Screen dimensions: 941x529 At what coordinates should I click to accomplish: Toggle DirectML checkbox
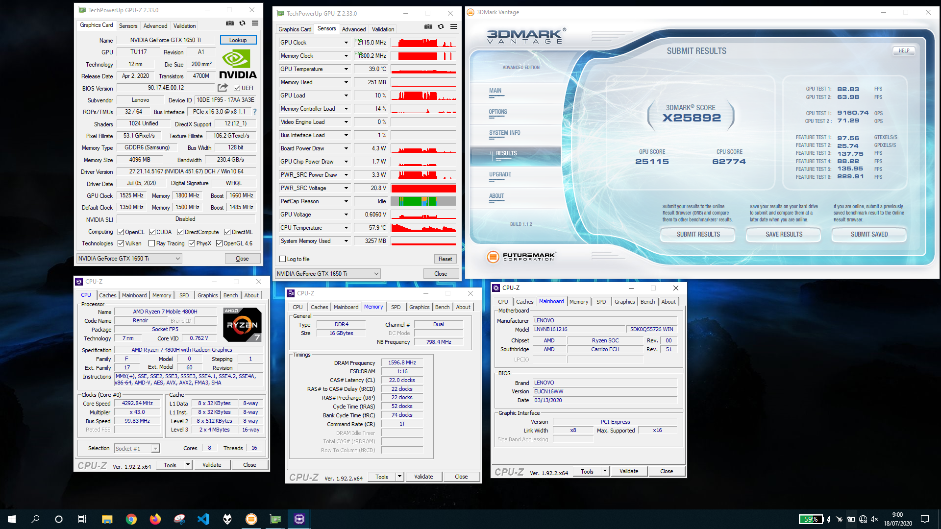coord(227,232)
